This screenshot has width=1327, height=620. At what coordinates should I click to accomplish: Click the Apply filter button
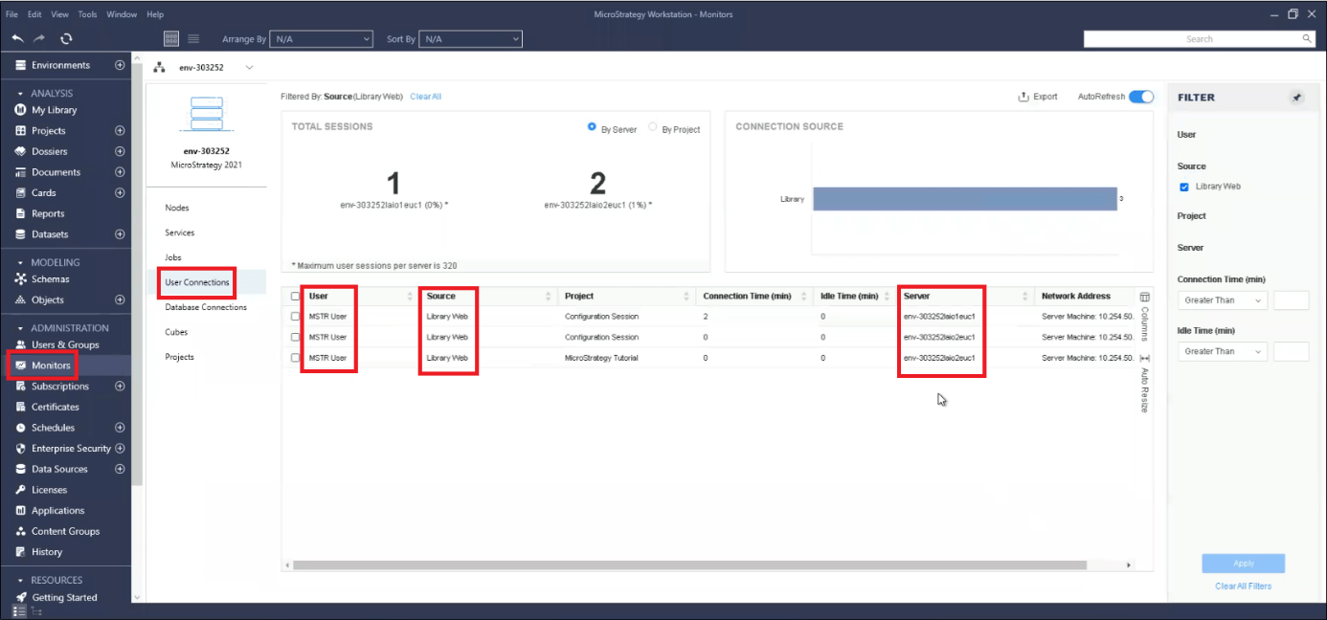pyautogui.click(x=1243, y=564)
